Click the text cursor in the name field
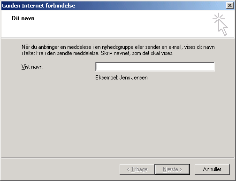Image resolution: width=236 pixels, height=181 pixels. pos(97,67)
